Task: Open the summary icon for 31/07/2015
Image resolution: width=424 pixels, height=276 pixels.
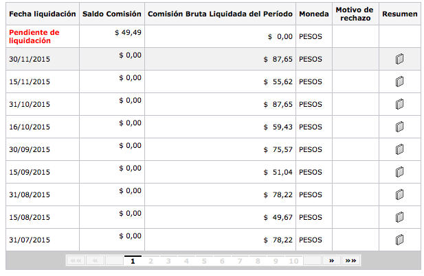Action: coord(399,240)
